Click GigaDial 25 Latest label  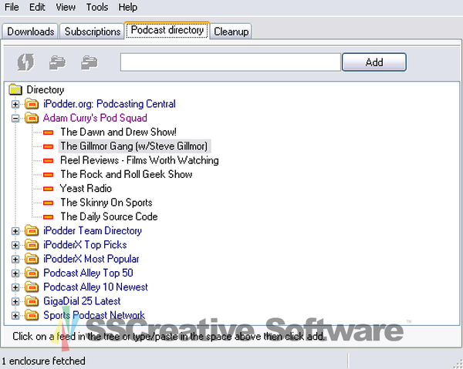82,301
